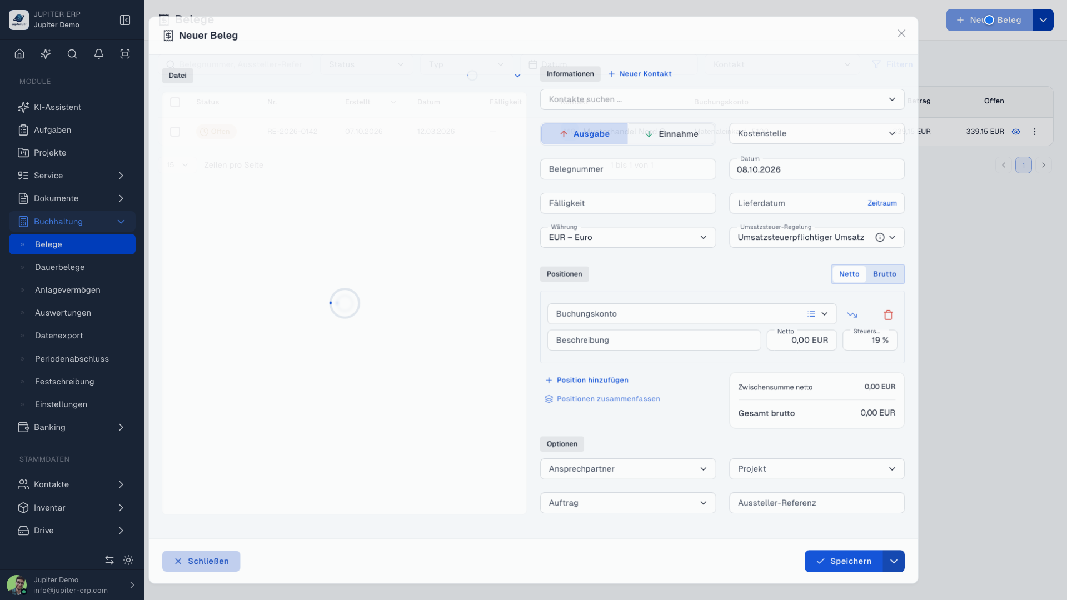Open Ansprechpartner dropdown

point(628,469)
